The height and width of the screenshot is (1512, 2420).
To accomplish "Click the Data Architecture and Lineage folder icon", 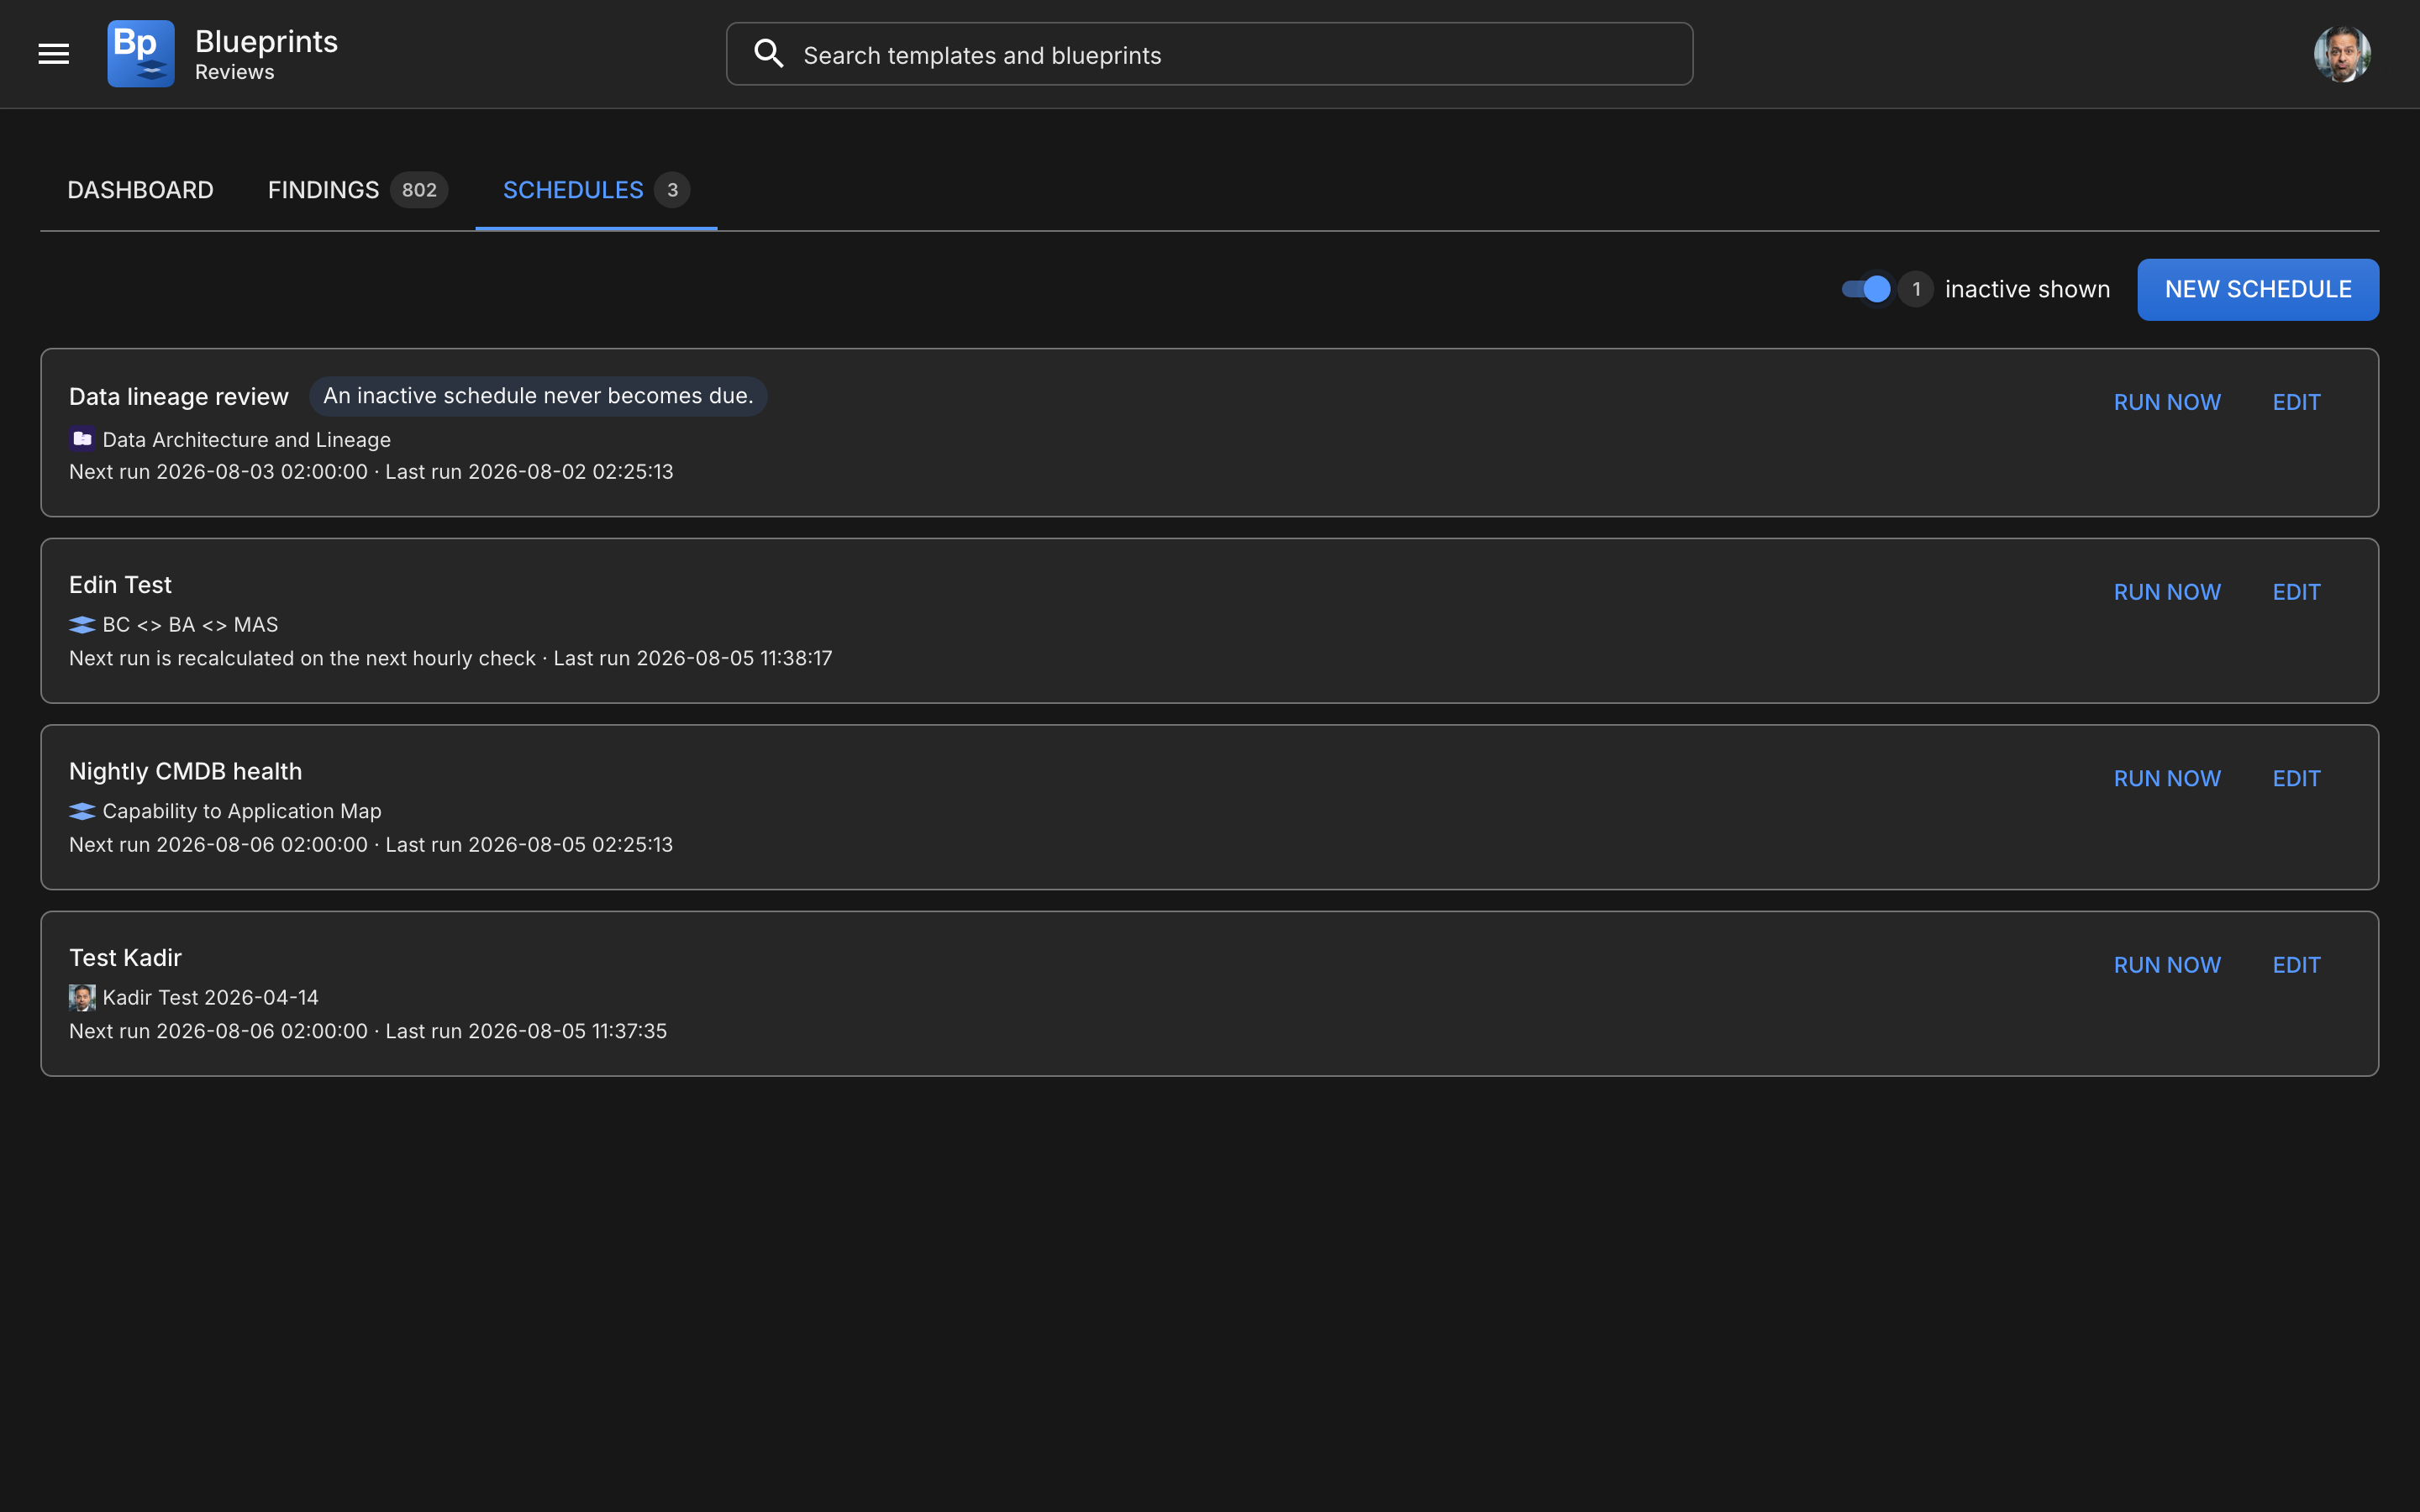I will coord(82,439).
